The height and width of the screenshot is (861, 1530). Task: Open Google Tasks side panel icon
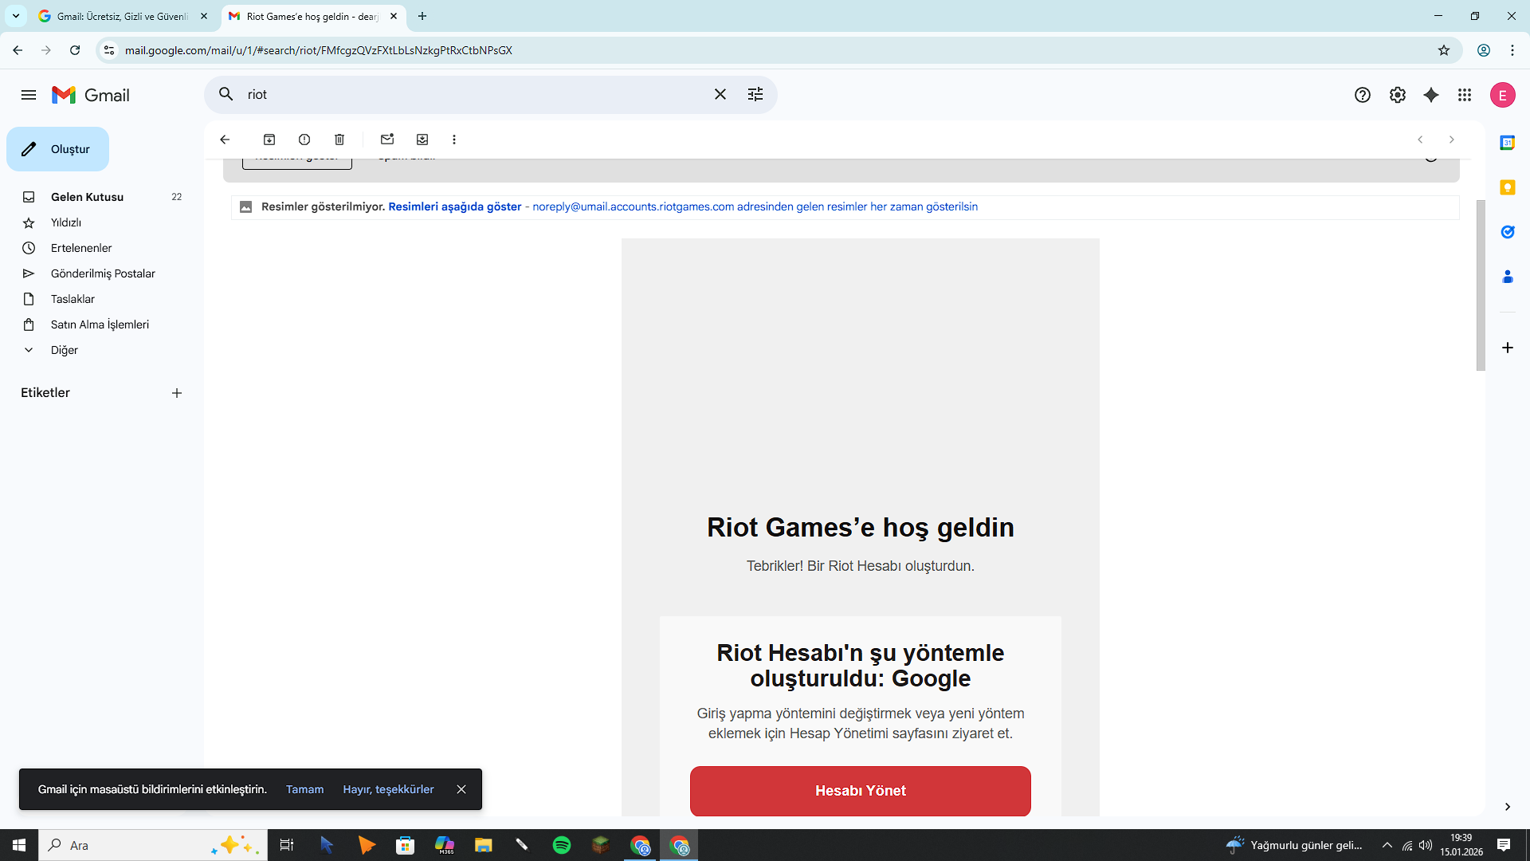[x=1508, y=232]
